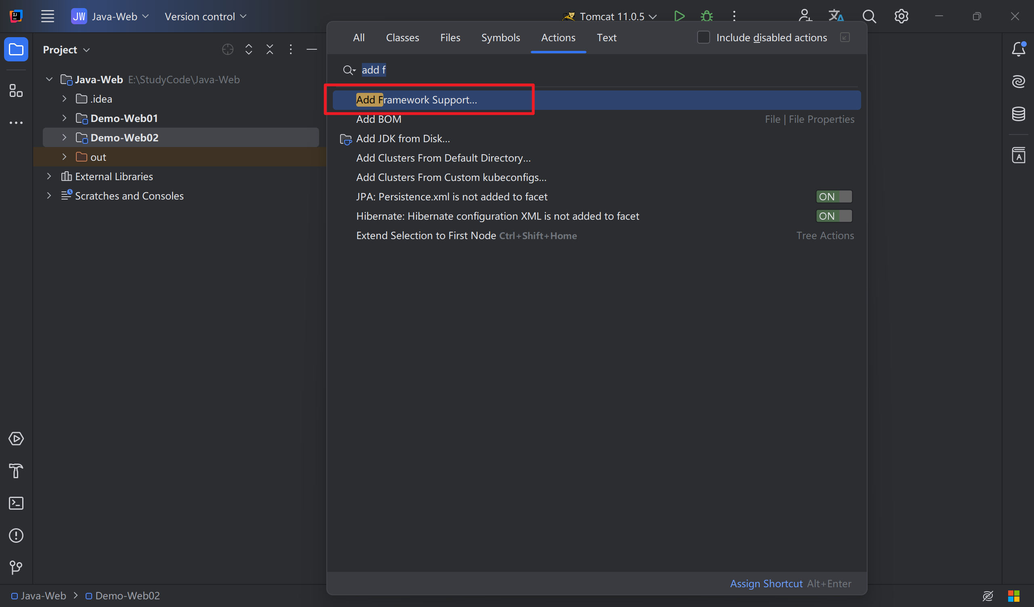Open the Database tool window
The image size is (1034, 607).
[1018, 113]
